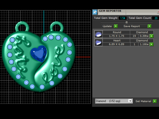Viewport: 159px width, 119px height.
Task: Click the green arrow on the Round diamond row
Action: pyautogui.click(x=152, y=36)
